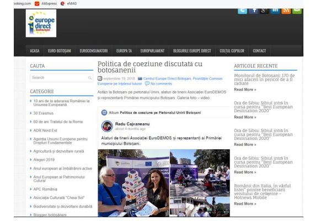Open article Românii din Italia în vârful listei
Viewport: 331px width, 221px height.
pos(263,192)
